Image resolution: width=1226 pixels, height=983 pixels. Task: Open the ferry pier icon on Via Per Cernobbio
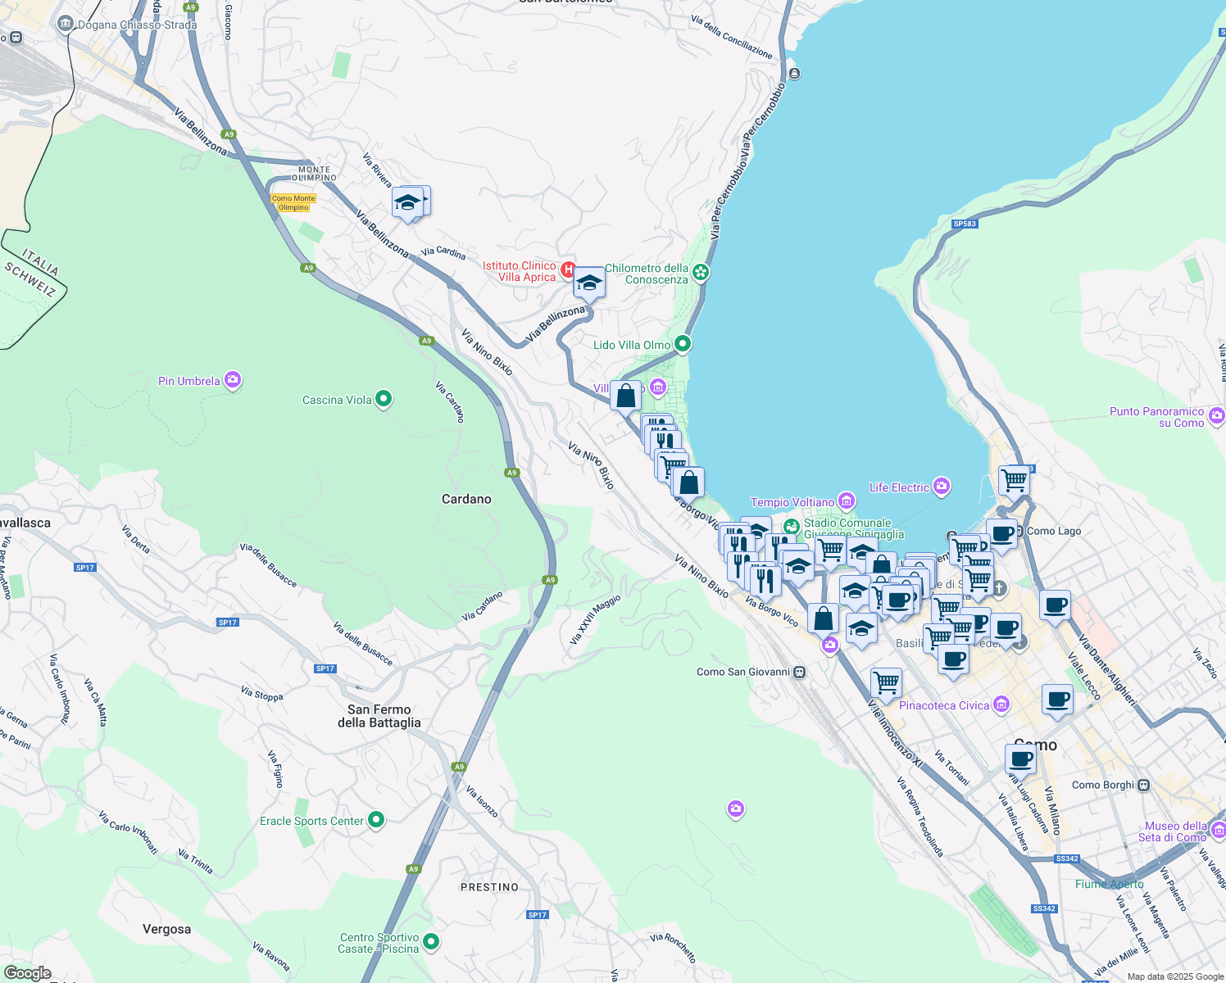pos(793,74)
